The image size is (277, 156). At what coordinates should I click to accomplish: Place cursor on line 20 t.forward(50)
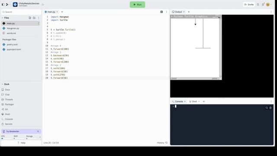tap(59, 78)
